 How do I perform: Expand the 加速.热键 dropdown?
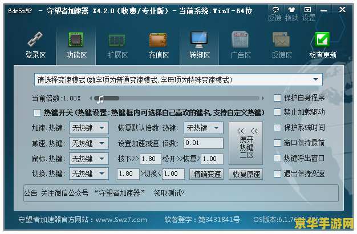89,128
